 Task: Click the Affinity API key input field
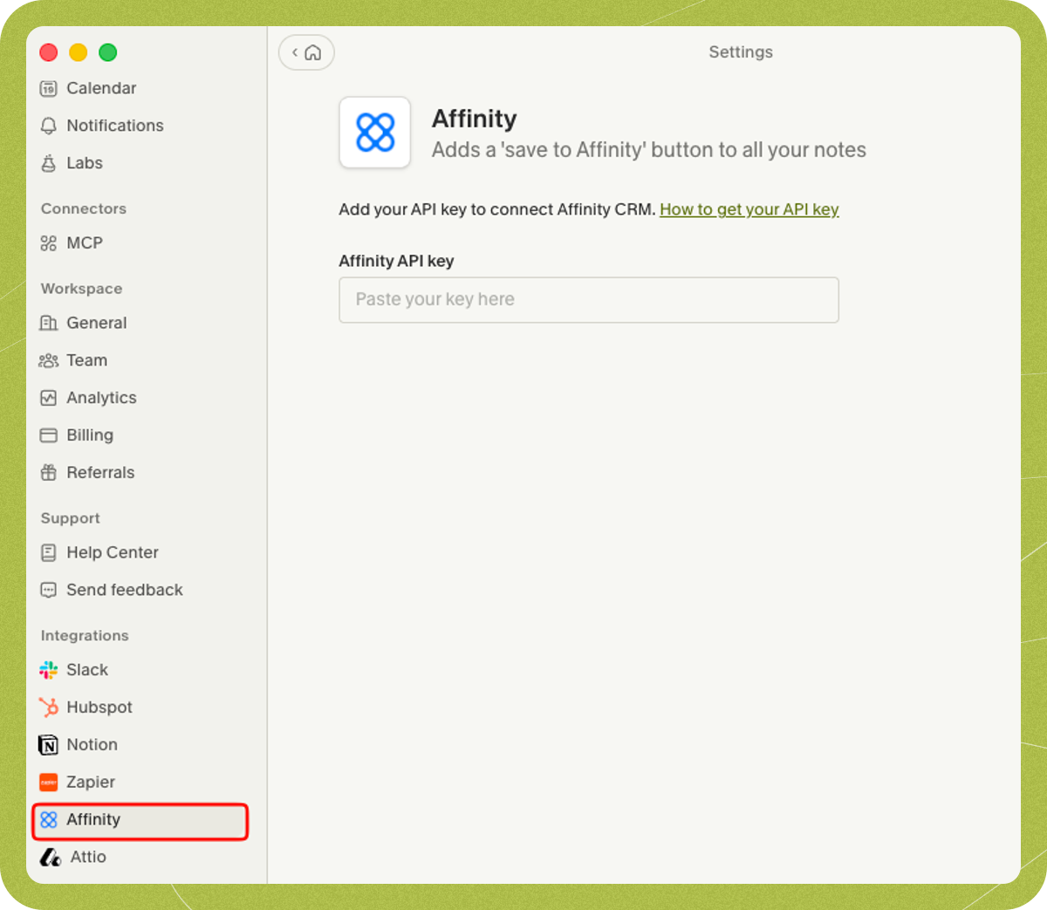(589, 299)
